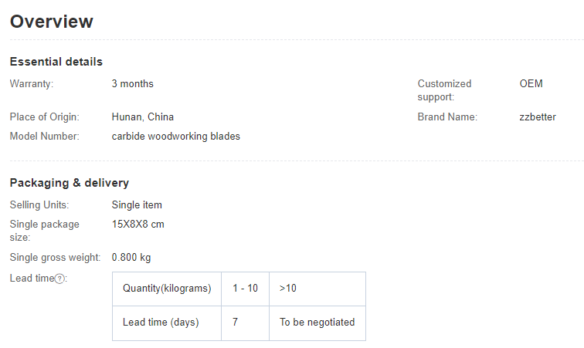Click the Lead time help question icon
This screenshot has height=348, width=584.
pyautogui.click(x=59, y=279)
